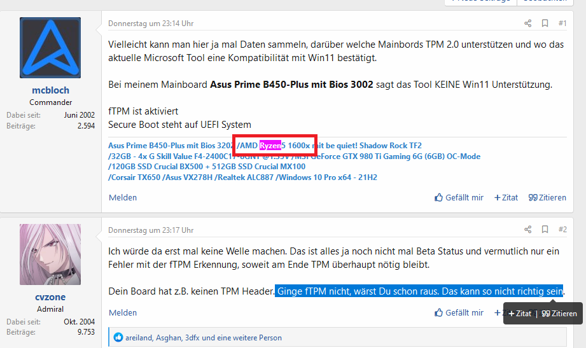The width and height of the screenshot is (586, 348).
Task: Click highlighted sentence Ginge fTPM nicht
Action: click(x=419, y=291)
